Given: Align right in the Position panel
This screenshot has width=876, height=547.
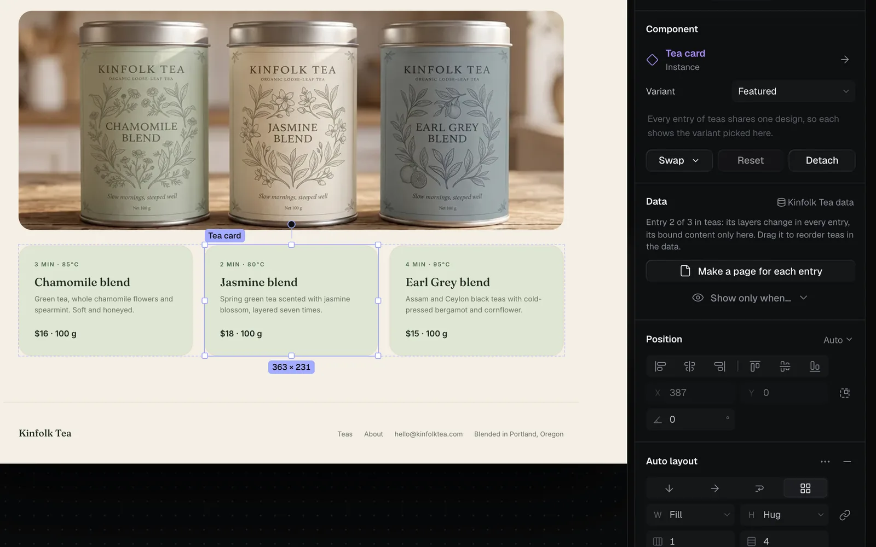Looking at the screenshot, I should pyautogui.click(x=719, y=366).
